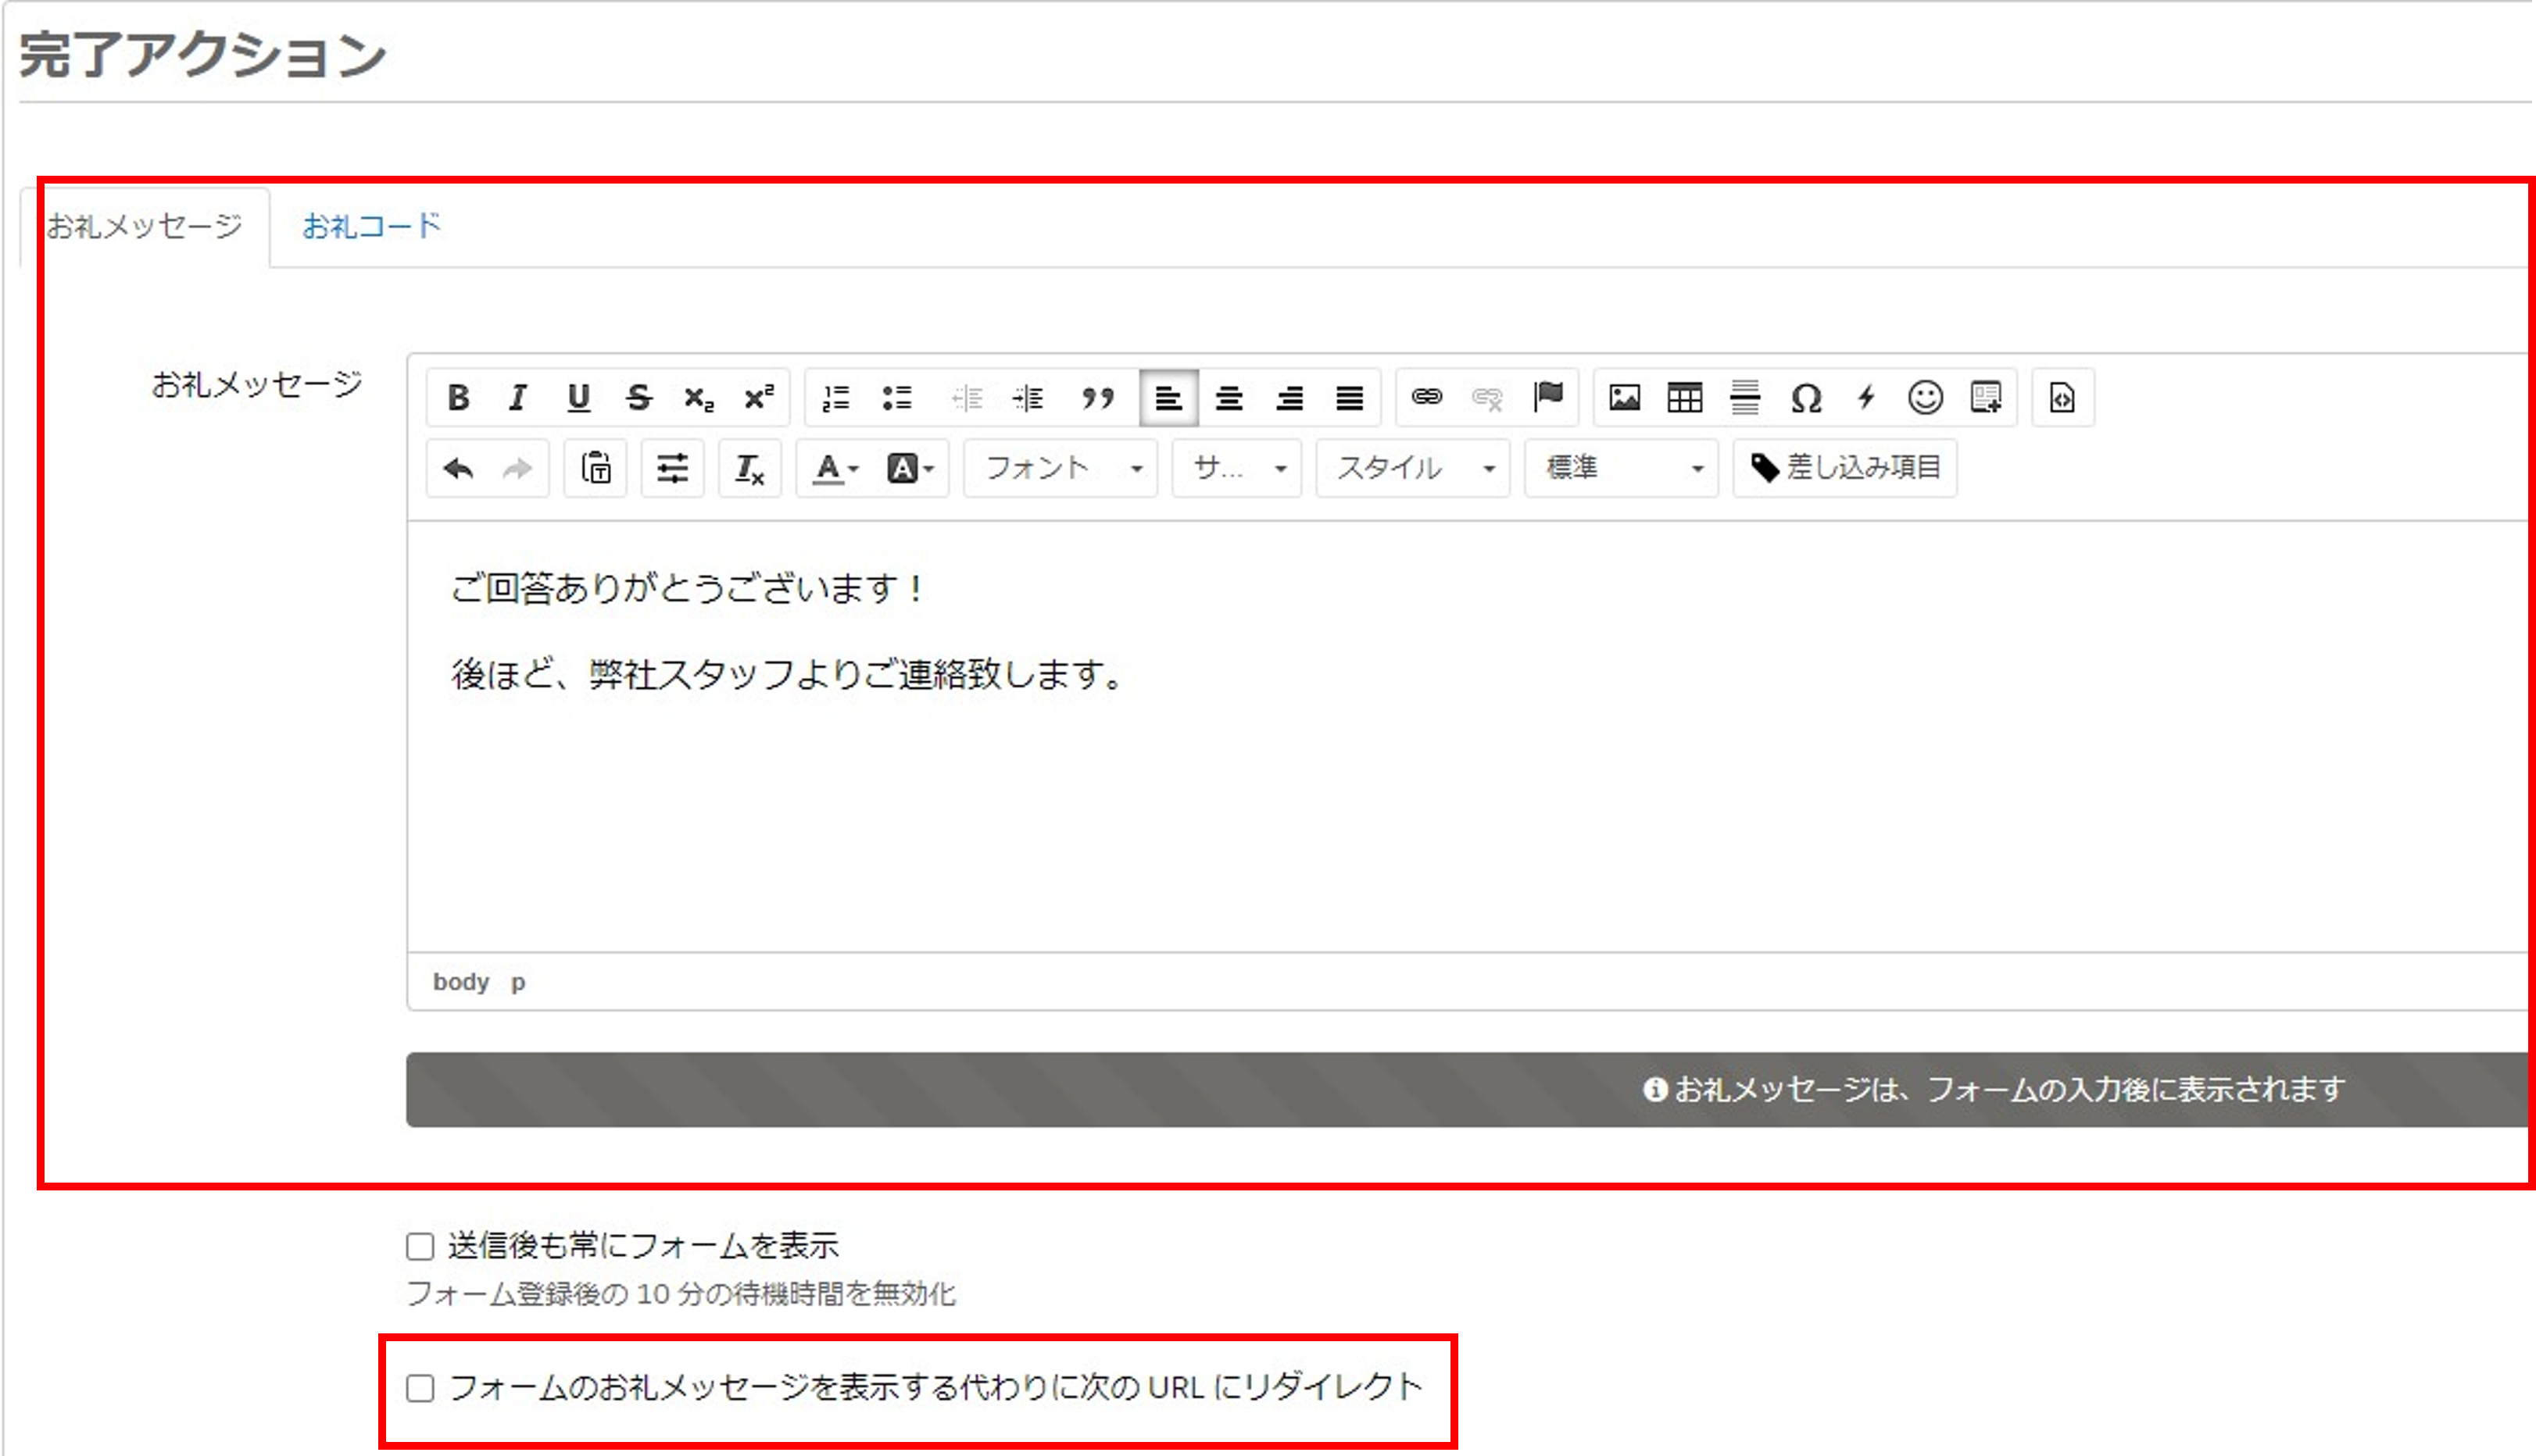Image resolution: width=2536 pixels, height=1456 pixels.
Task: Insert a hyperlink using link icon
Action: pyautogui.click(x=1426, y=397)
